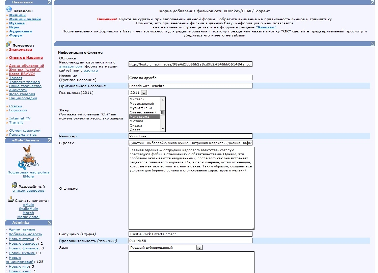Open the Translit link
378x273 pixels.
click(x=16, y=122)
